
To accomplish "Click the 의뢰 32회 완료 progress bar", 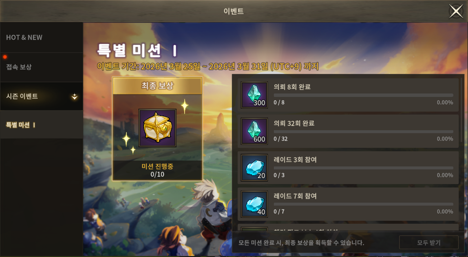I will [x=363, y=132].
